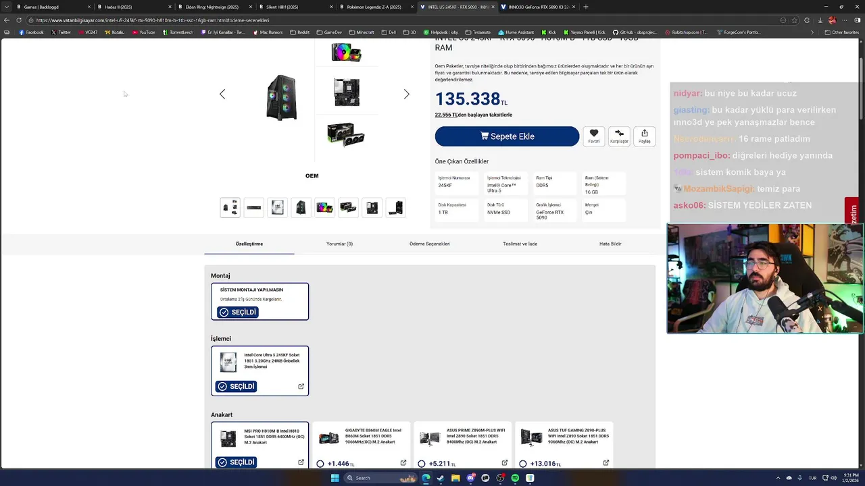Reload the page with refresh icon

[x=19, y=20]
